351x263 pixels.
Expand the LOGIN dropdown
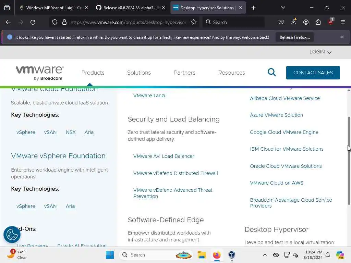(x=320, y=52)
